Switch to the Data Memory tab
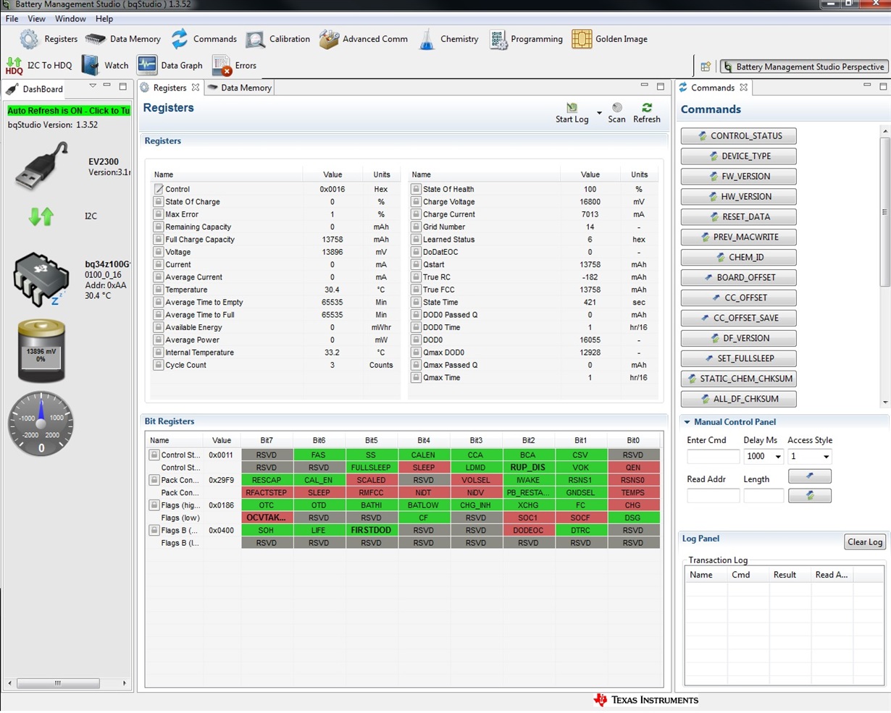Image resolution: width=891 pixels, height=713 pixels. coord(240,88)
